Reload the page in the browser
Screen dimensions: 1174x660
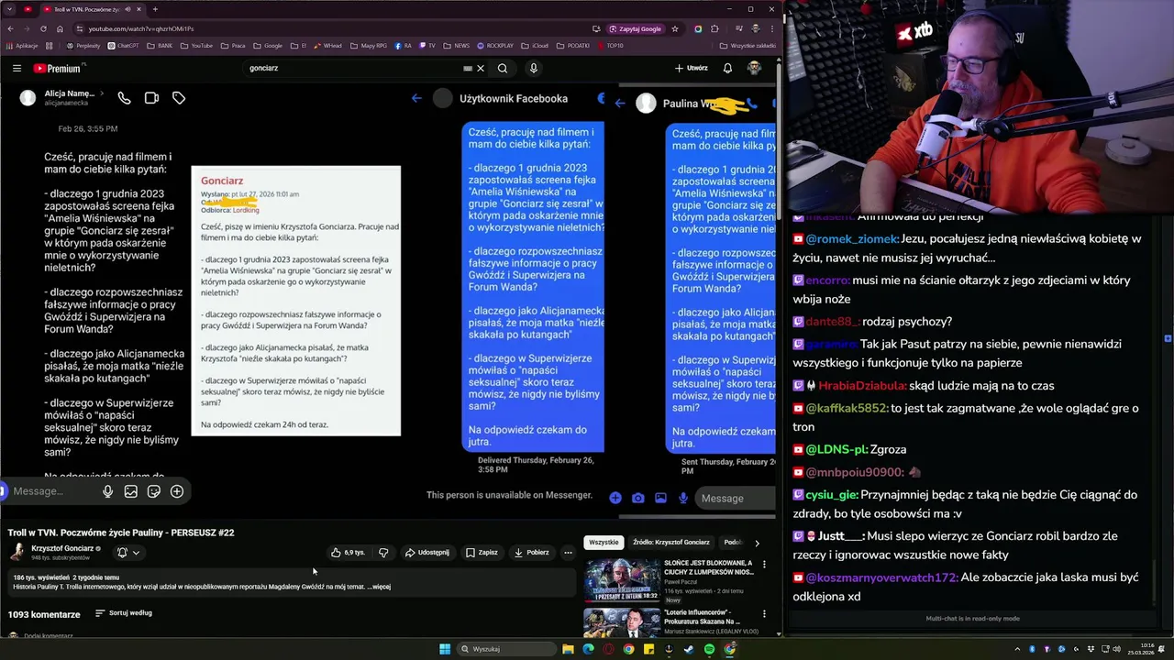(x=43, y=28)
